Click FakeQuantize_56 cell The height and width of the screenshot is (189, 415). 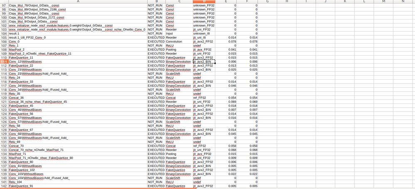[x=78, y=113]
